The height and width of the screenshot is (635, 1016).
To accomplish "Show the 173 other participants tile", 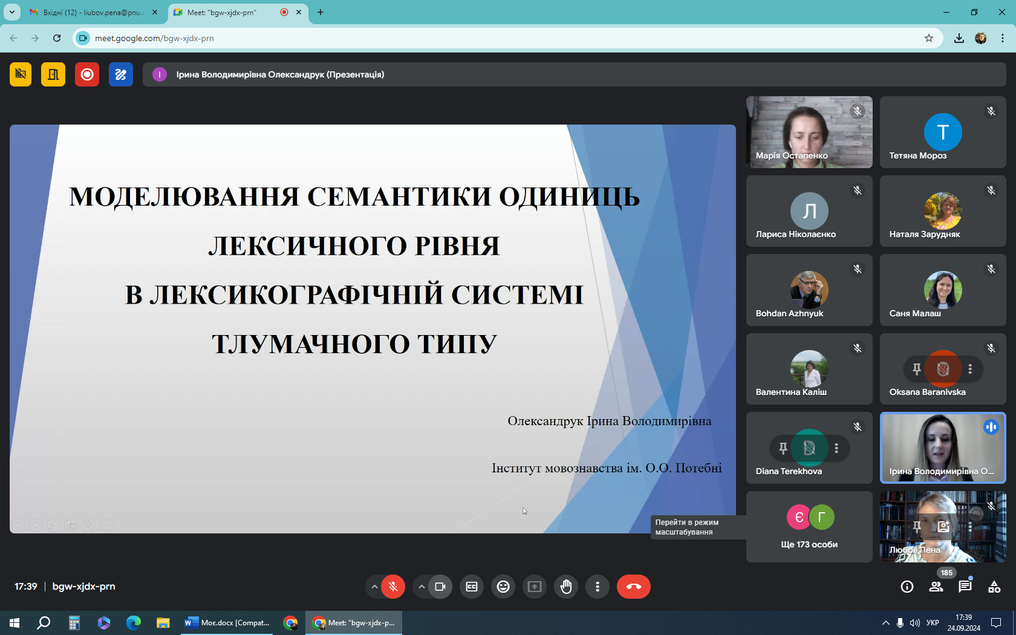I will coord(809,527).
